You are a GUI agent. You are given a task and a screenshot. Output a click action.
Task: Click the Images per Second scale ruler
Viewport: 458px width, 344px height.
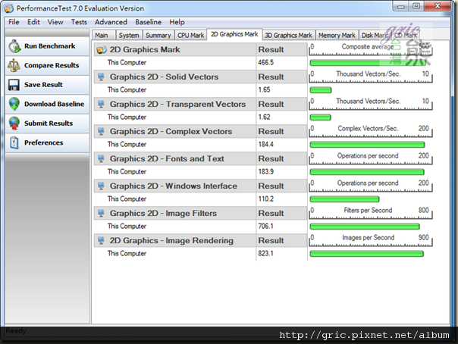click(370, 240)
